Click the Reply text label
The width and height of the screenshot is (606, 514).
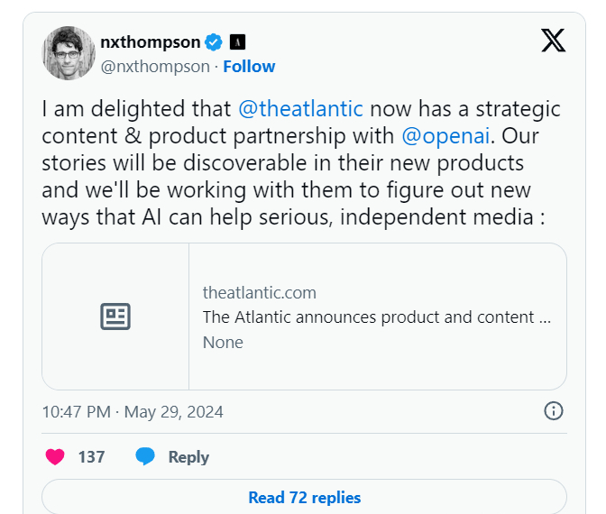coord(188,457)
